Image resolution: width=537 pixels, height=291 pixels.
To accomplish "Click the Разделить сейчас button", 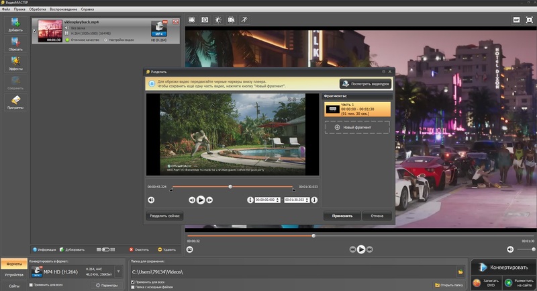I will click(x=164, y=216).
